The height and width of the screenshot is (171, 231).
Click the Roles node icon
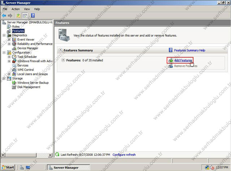(9, 26)
